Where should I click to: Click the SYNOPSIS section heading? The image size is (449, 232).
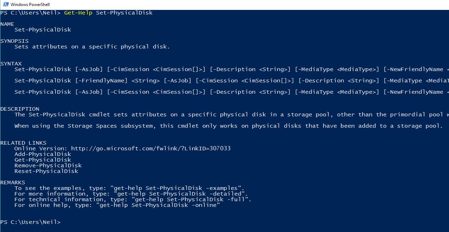pos(14,41)
